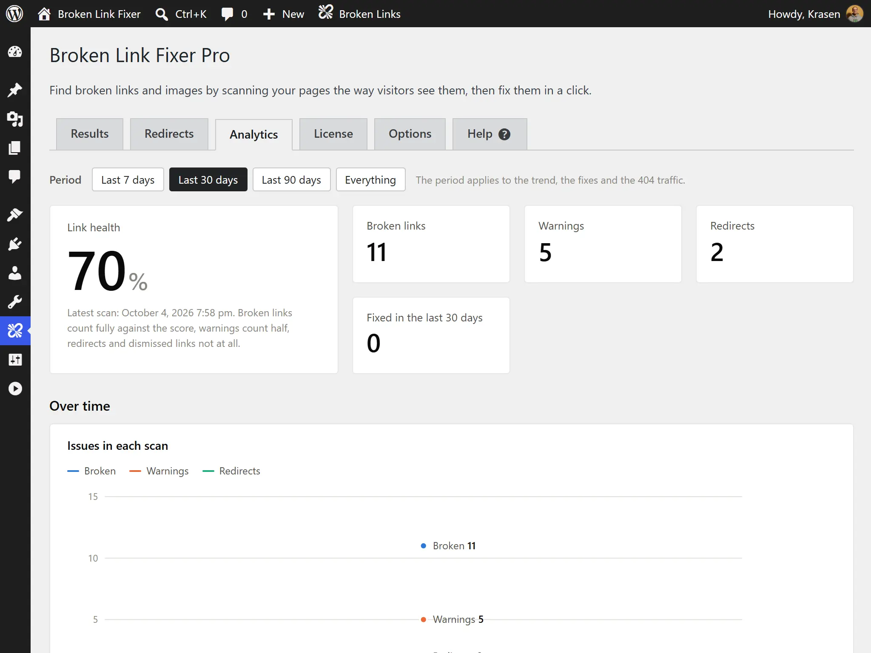Click the Broken Link Fixer Pro heading
Viewport: 871px width, 653px height.
[x=140, y=55]
